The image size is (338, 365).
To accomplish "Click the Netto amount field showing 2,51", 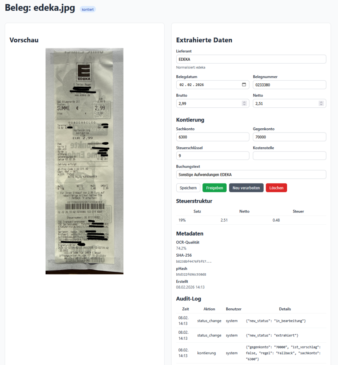I will (x=284, y=103).
